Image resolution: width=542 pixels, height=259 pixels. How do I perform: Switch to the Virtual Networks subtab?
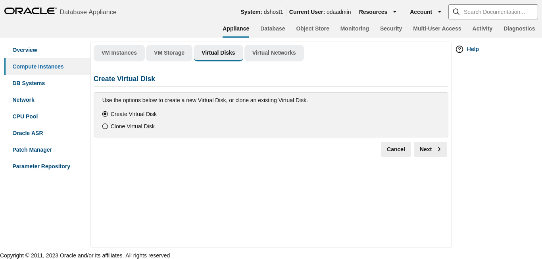pyautogui.click(x=274, y=53)
